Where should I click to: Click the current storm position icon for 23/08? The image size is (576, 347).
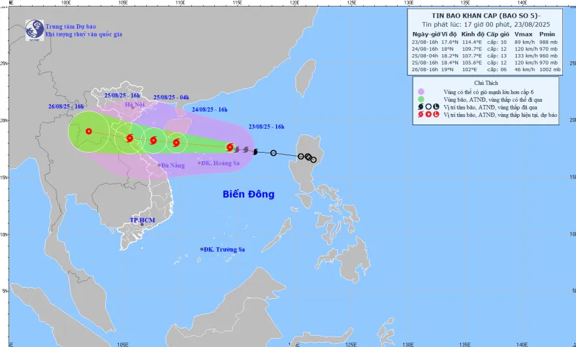[x=230, y=147]
